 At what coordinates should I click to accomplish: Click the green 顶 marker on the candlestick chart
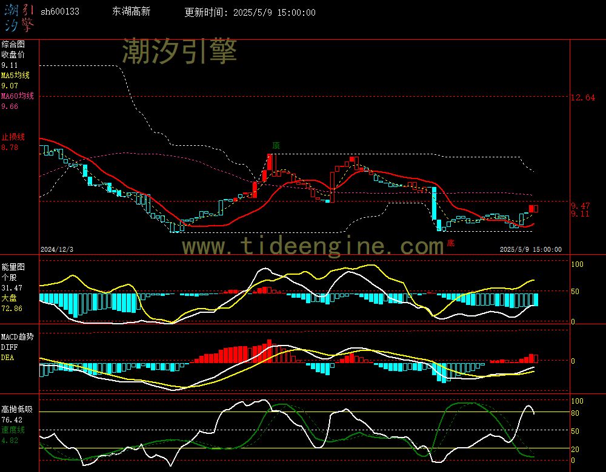(x=276, y=145)
